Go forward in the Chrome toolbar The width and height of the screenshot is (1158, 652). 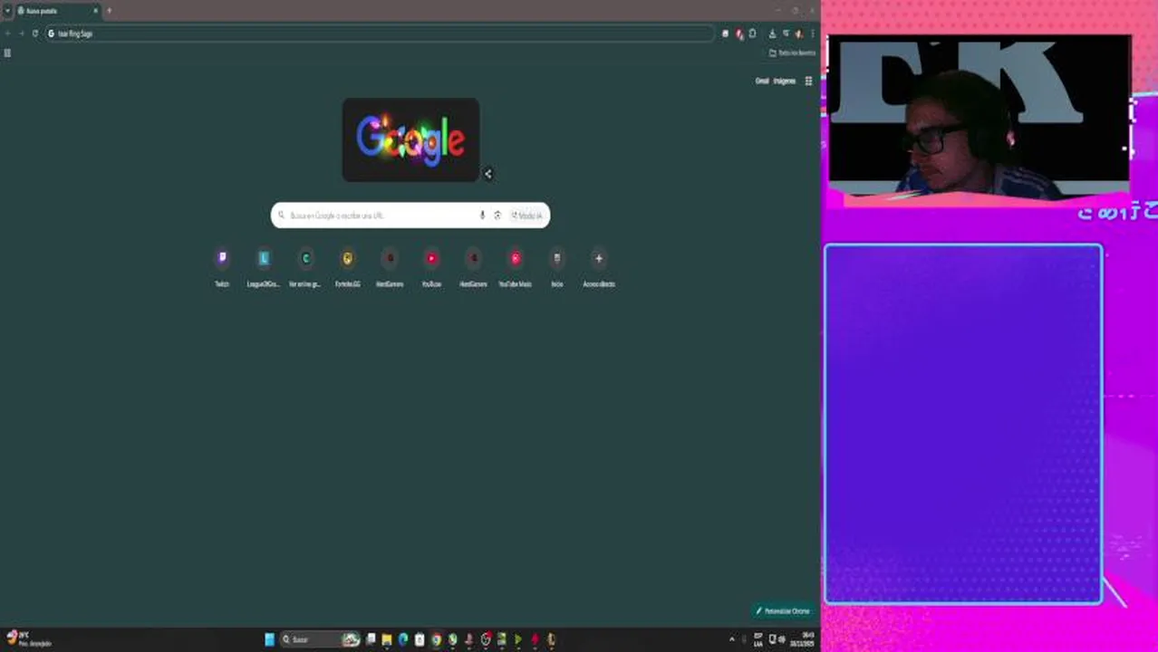click(21, 34)
